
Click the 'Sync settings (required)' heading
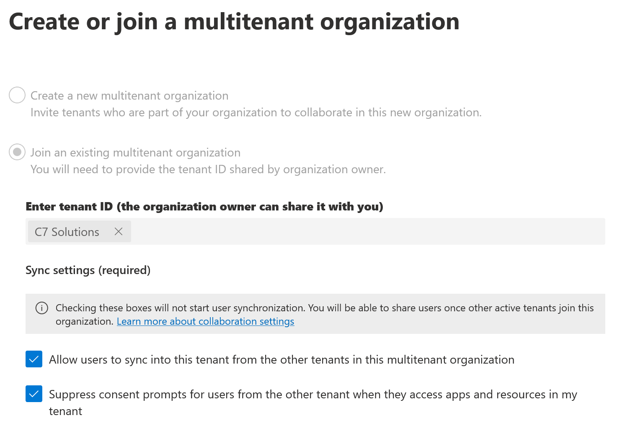pyautogui.click(x=88, y=270)
